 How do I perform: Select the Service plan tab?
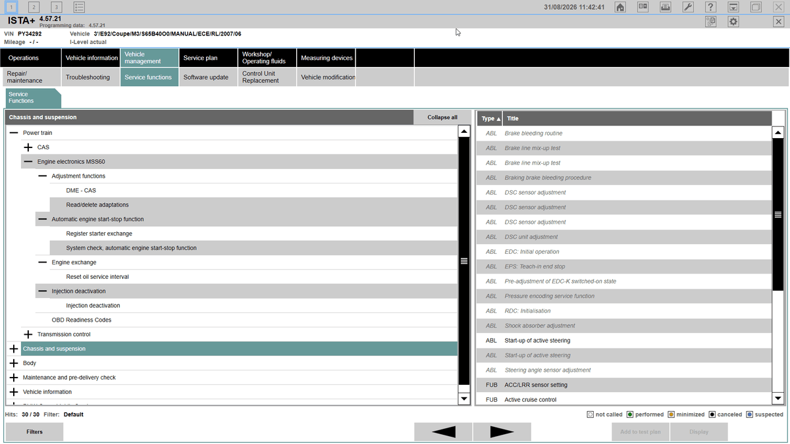(x=208, y=58)
